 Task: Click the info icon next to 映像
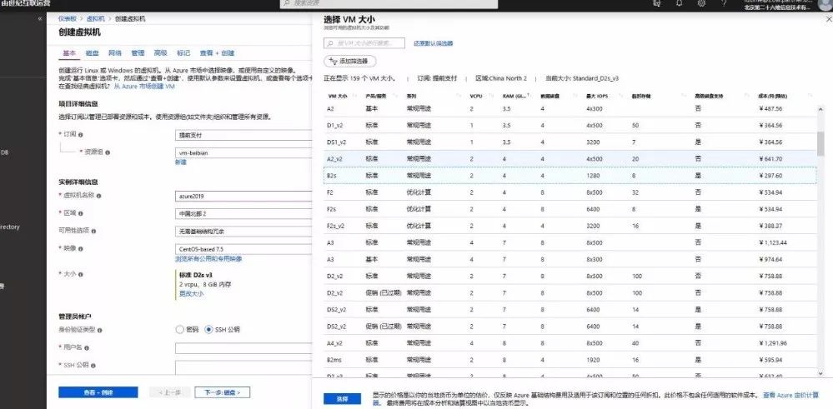click(x=81, y=248)
